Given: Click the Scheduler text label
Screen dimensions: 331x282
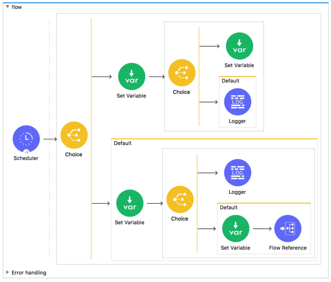Looking at the screenshot, I should coord(26,158).
